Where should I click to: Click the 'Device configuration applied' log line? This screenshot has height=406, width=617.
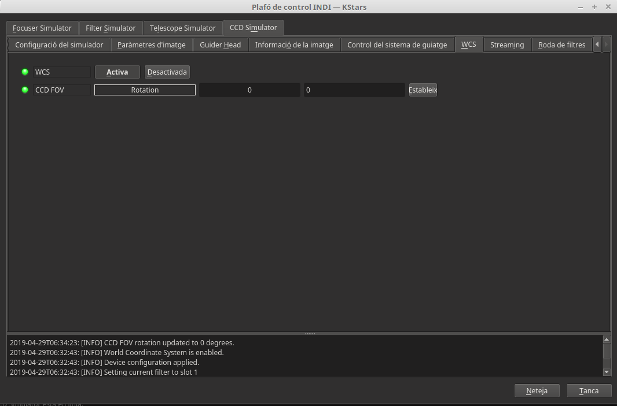pyautogui.click(x=104, y=363)
